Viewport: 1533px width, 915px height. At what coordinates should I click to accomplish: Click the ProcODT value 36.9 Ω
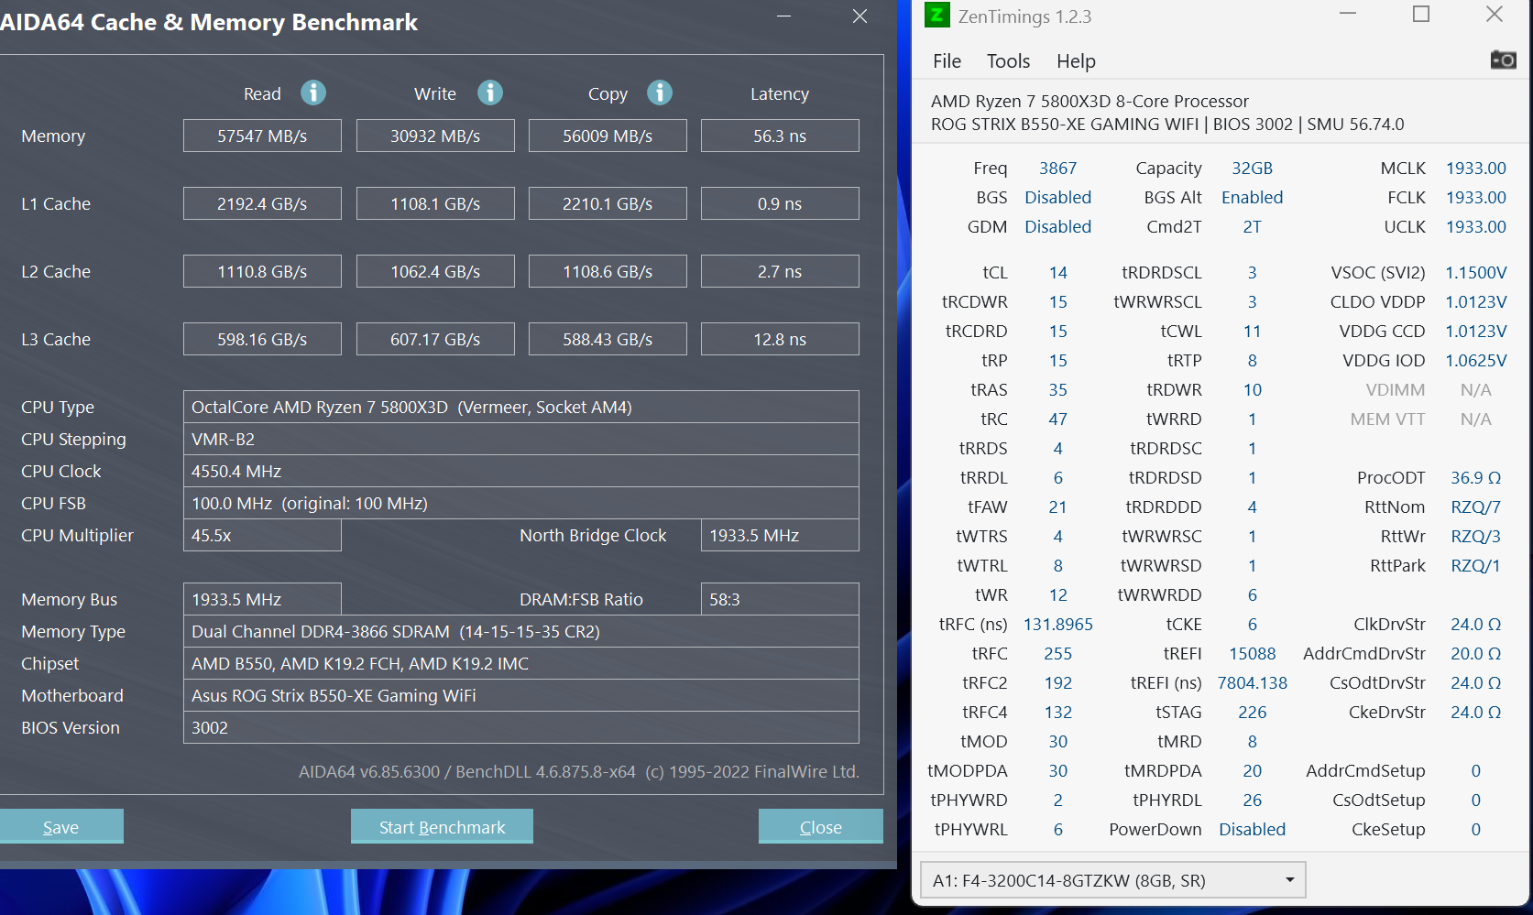[x=1475, y=477]
